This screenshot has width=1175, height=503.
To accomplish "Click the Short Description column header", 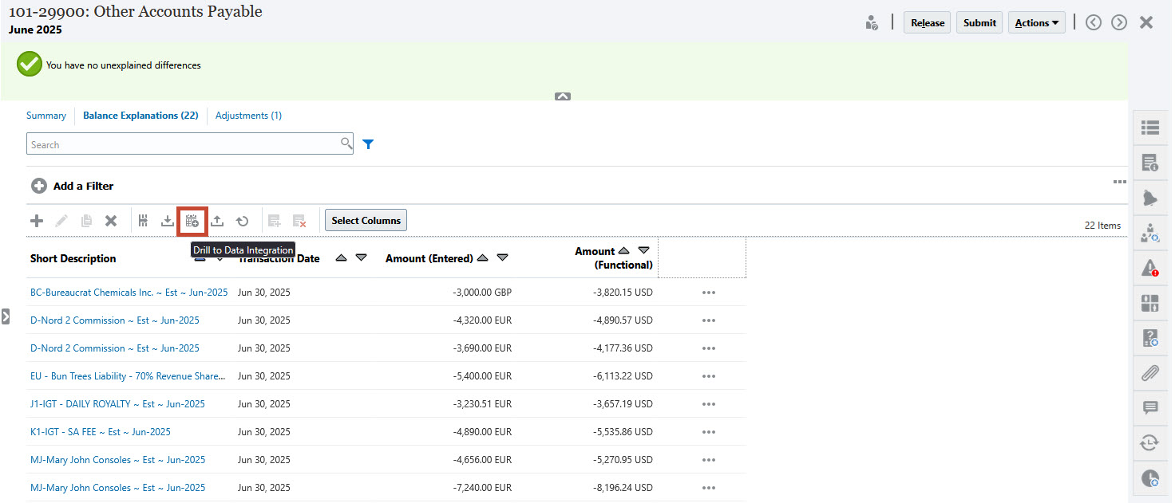I will click(x=73, y=258).
